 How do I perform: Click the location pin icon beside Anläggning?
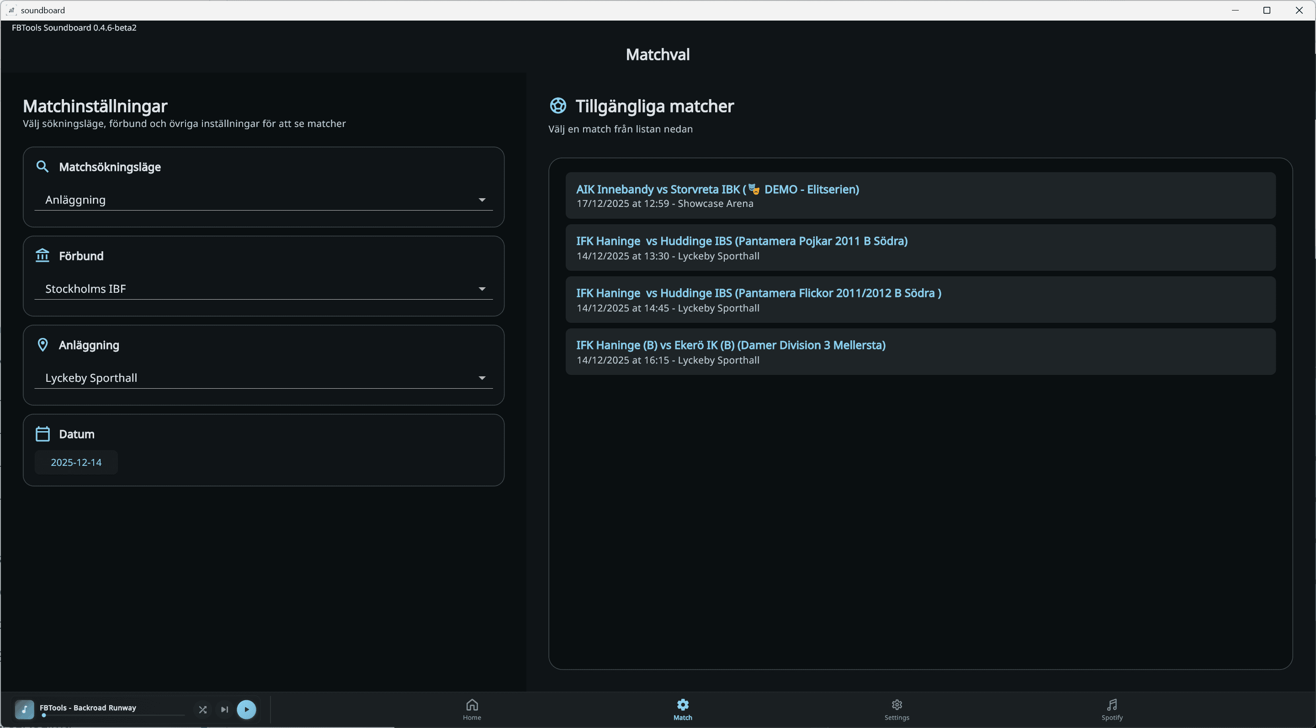tap(42, 345)
